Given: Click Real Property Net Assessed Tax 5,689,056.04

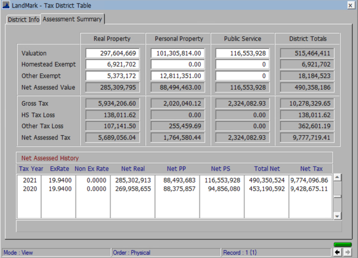Looking at the screenshot, I should pos(112,137).
